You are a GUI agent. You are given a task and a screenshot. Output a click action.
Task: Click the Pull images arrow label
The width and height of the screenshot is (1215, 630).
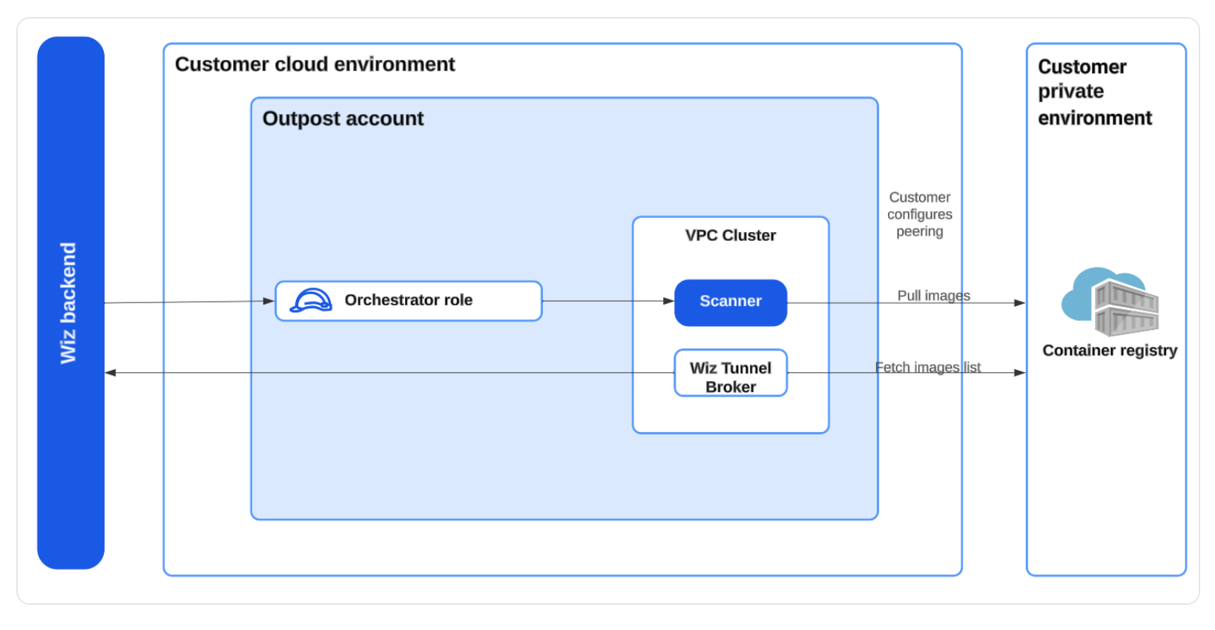click(934, 295)
